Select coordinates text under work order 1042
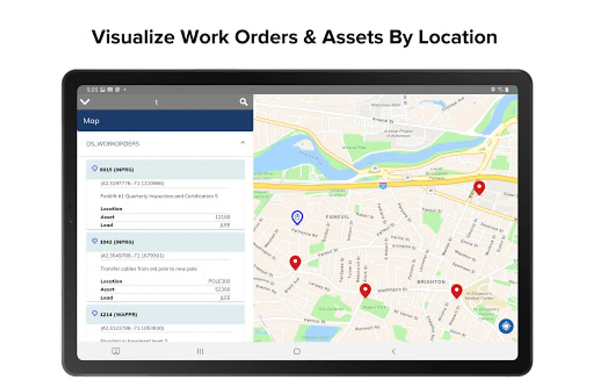The image size is (594, 389). tap(132, 256)
